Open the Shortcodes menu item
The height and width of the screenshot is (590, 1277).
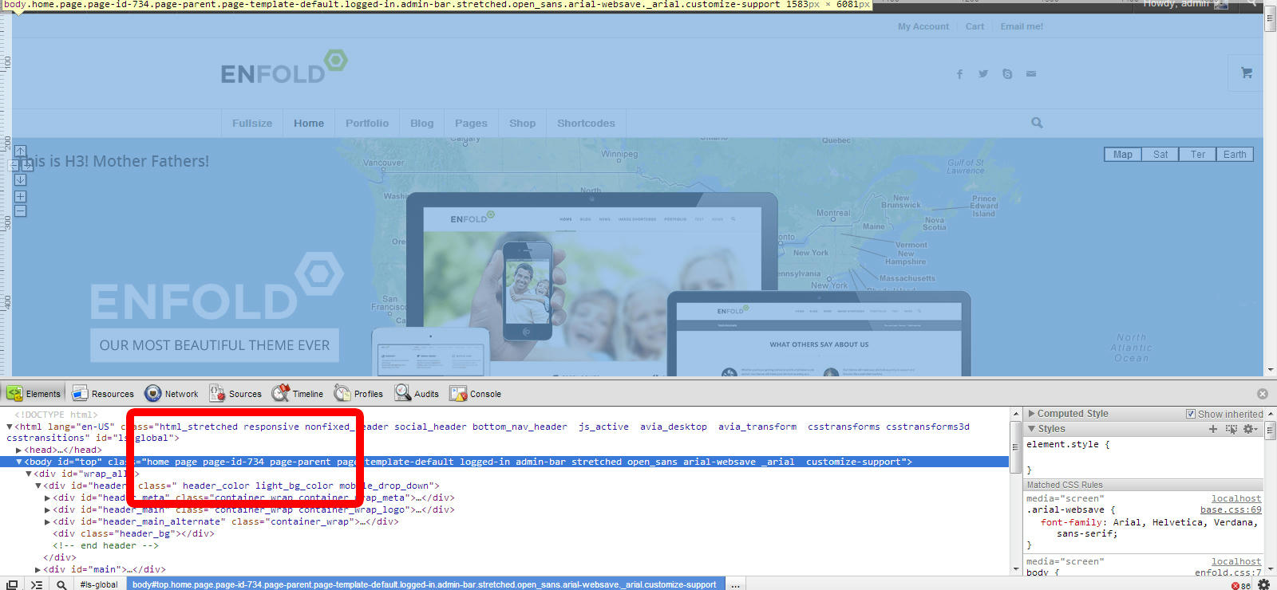[x=586, y=124]
